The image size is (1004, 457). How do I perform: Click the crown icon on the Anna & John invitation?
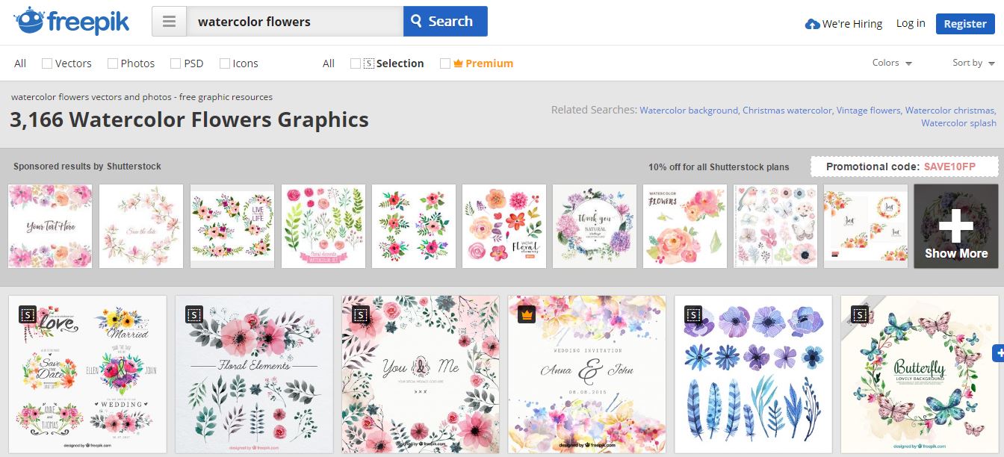pyautogui.click(x=525, y=314)
